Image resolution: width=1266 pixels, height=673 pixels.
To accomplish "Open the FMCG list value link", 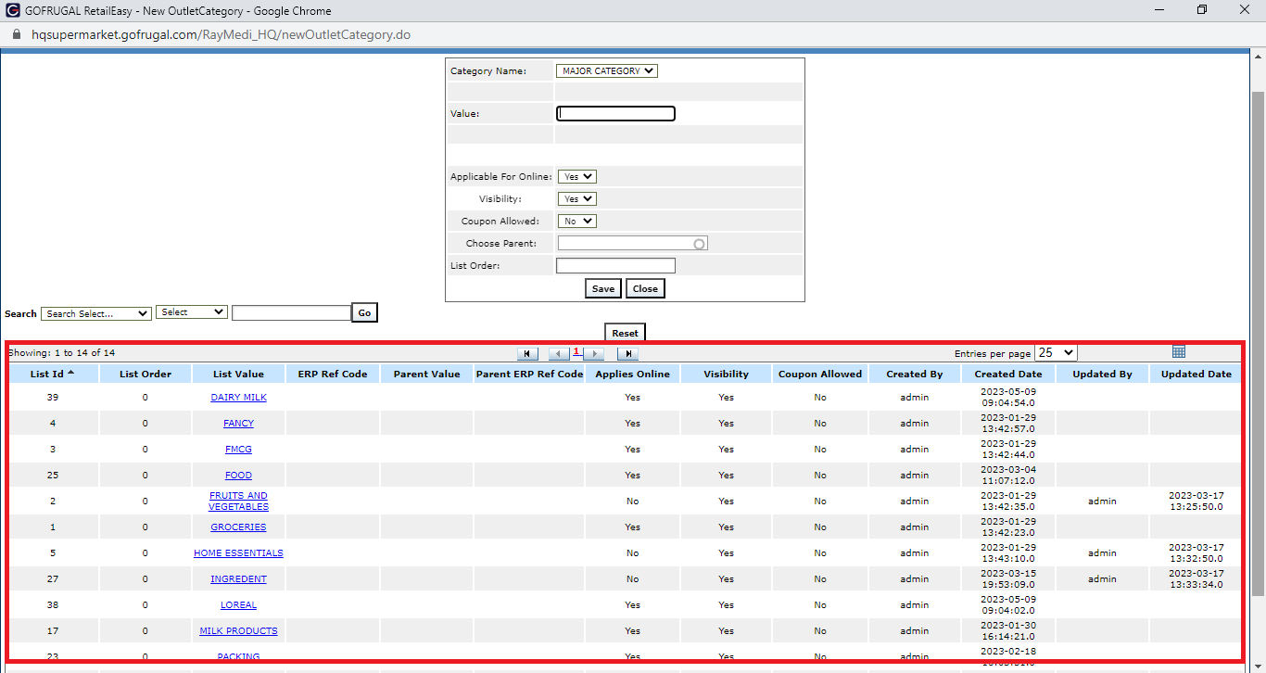I will coord(238,450).
